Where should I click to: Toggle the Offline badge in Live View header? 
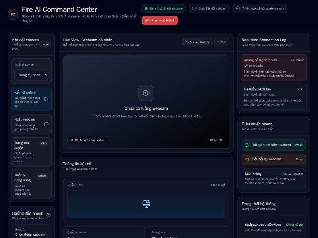click(x=221, y=42)
